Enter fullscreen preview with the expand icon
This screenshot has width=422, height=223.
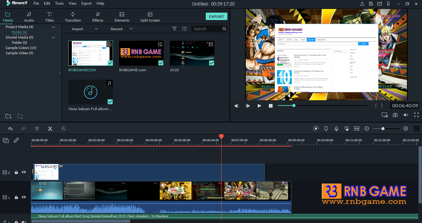416,115
